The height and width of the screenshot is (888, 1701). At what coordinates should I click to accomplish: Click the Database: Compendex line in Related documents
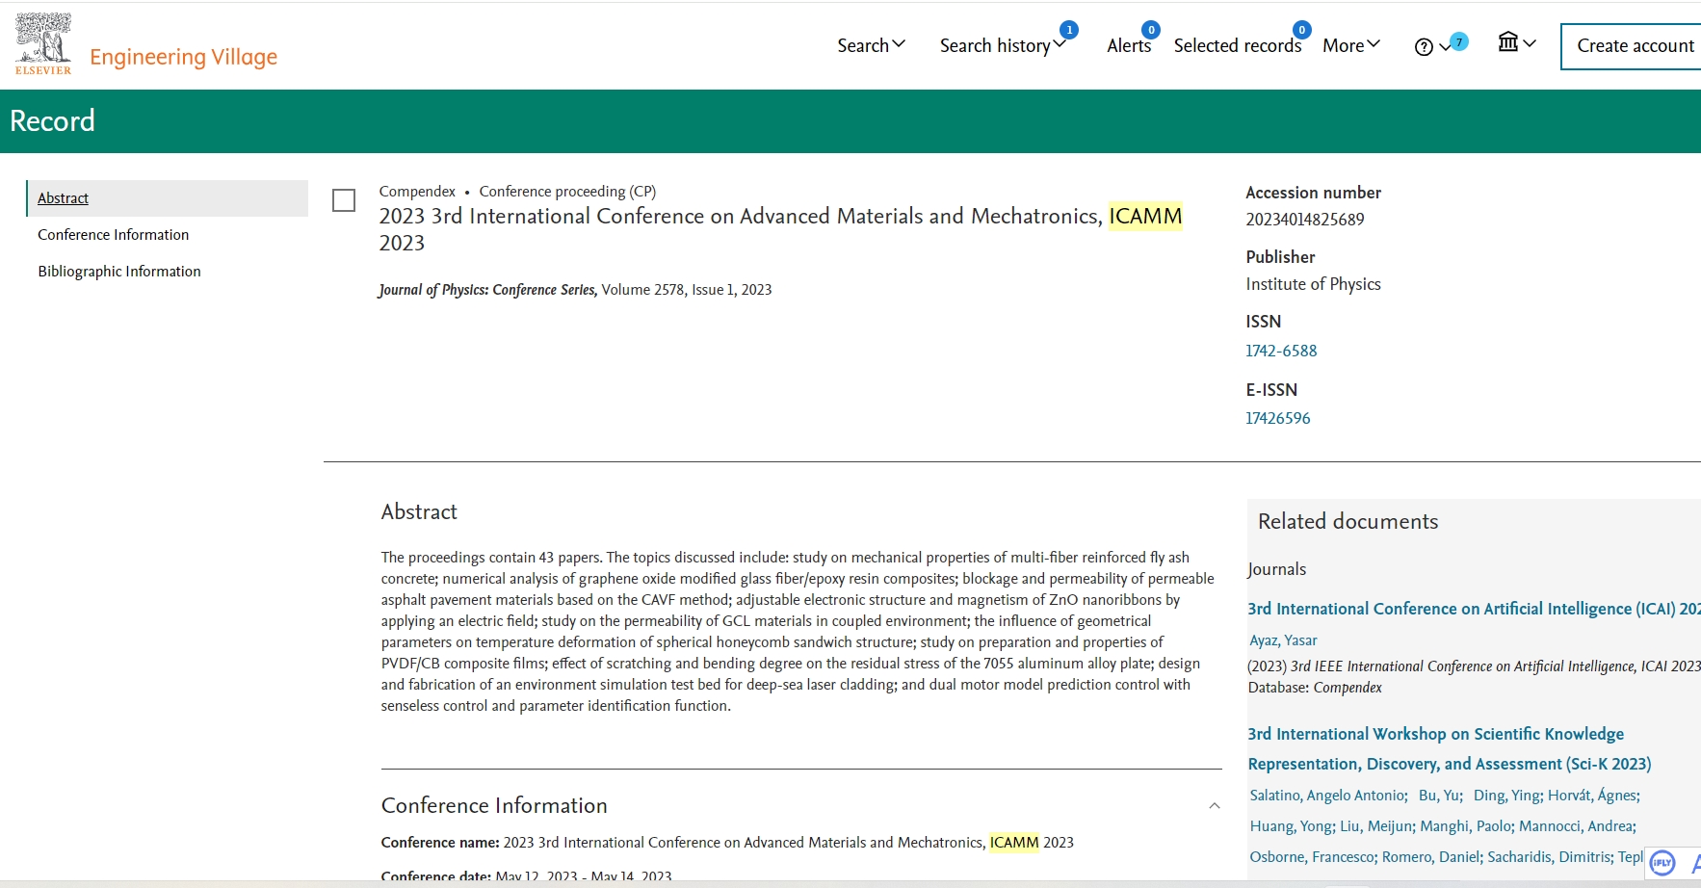pyautogui.click(x=1315, y=688)
